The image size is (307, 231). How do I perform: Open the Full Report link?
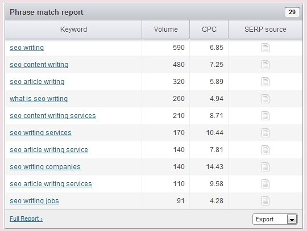(x=26, y=219)
